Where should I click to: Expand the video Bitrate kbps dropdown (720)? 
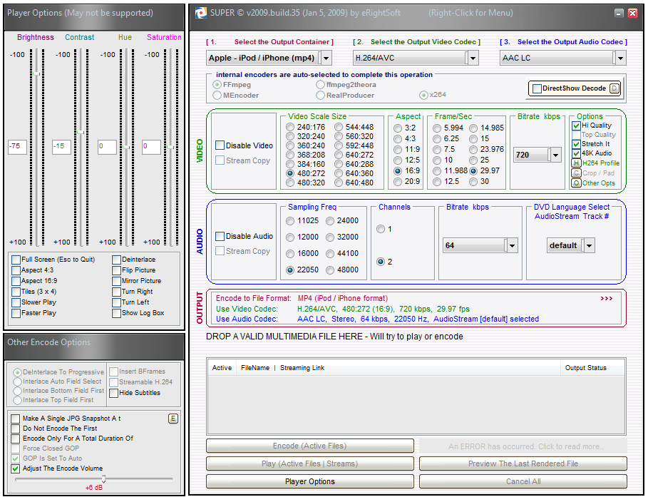[556, 155]
